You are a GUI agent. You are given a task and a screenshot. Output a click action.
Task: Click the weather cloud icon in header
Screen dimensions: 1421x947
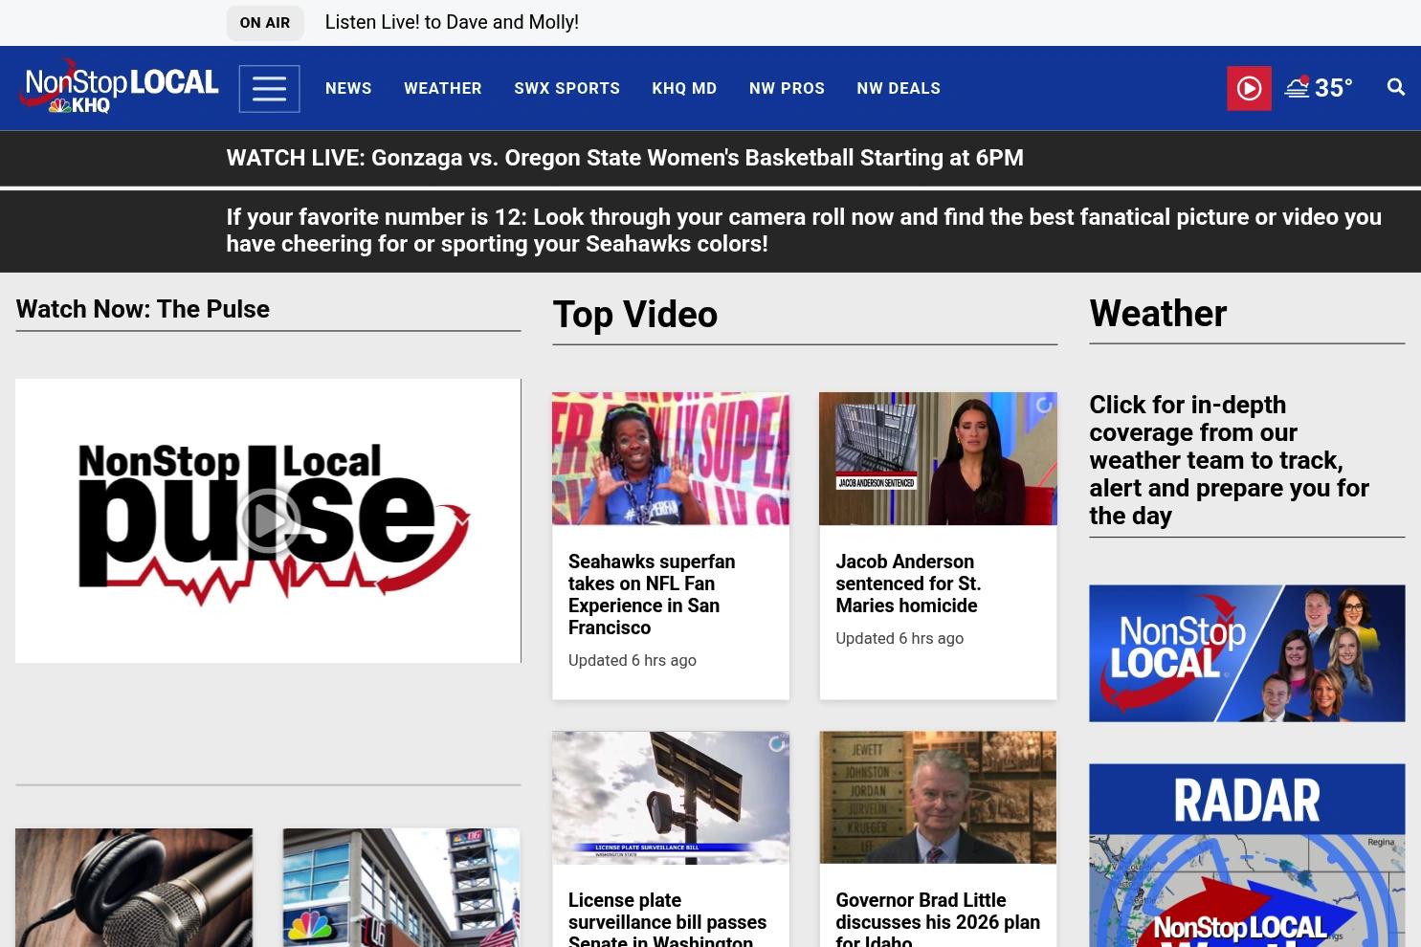coord(1298,87)
